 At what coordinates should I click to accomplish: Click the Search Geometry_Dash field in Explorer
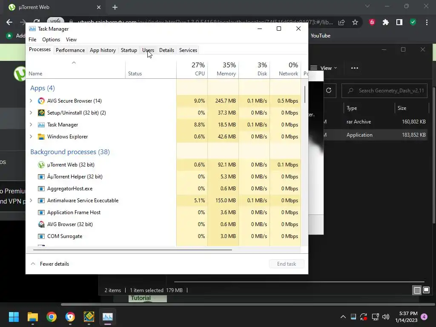(x=384, y=91)
